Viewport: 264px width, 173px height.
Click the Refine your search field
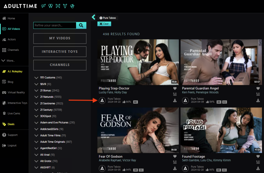pyautogui.click(x=55, y=25)
